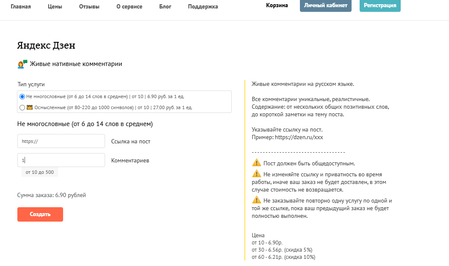The width and height of the screenshot is (449, 266).
Task: Select the Не многословные radio option
Action: coord(22,97)
